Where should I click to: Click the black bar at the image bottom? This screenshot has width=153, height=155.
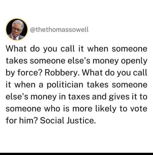pyautogui.click(x=76, y=154)
